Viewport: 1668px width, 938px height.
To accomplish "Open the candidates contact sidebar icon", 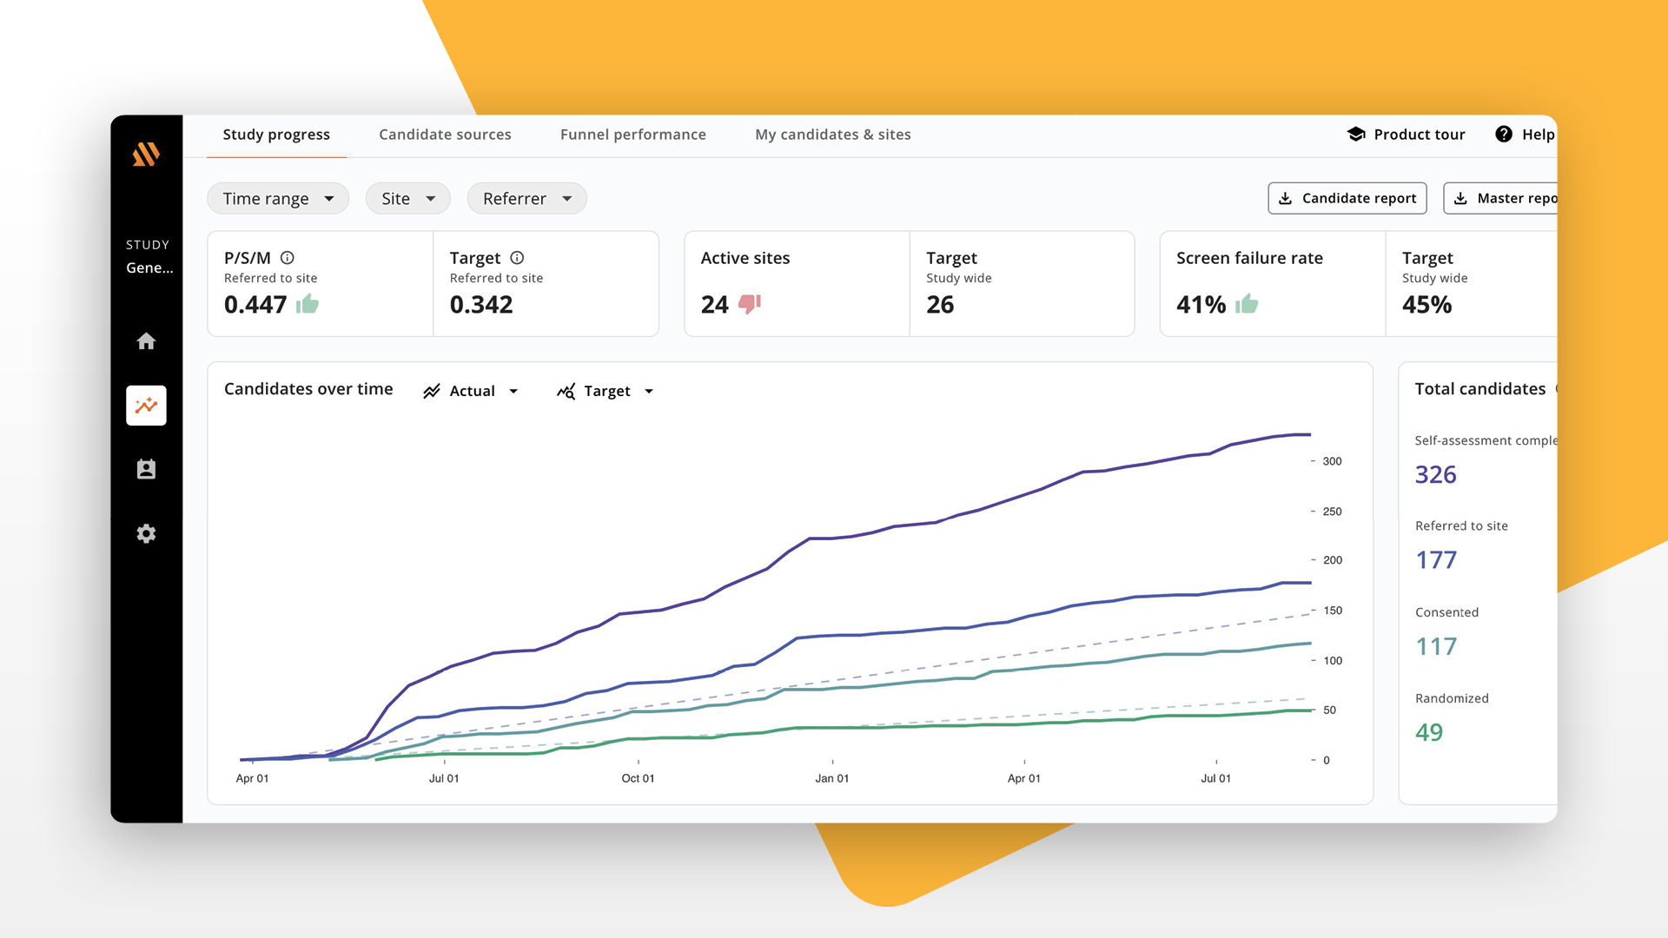I will point(146,469).
